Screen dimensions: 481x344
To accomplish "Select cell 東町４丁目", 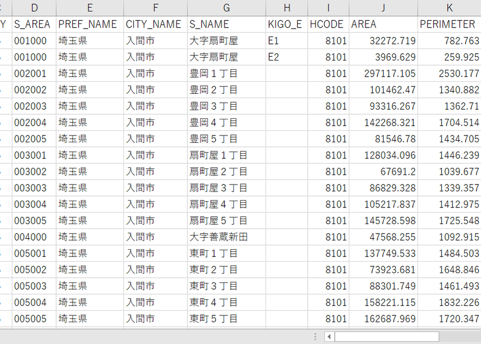I will (x=226, y=302).
